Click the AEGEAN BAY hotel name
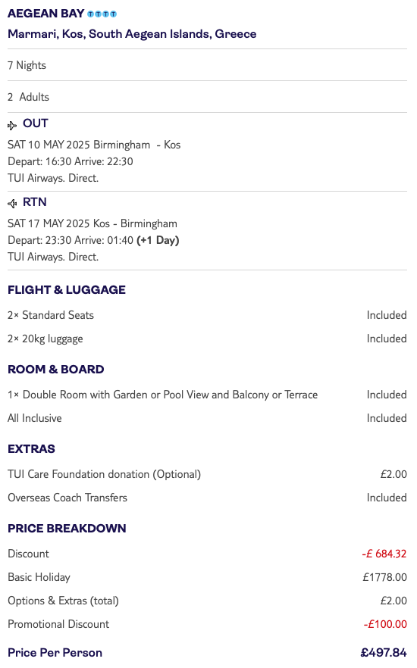The height and width of the screenshot is (668, 417). (x=45, y=14)
